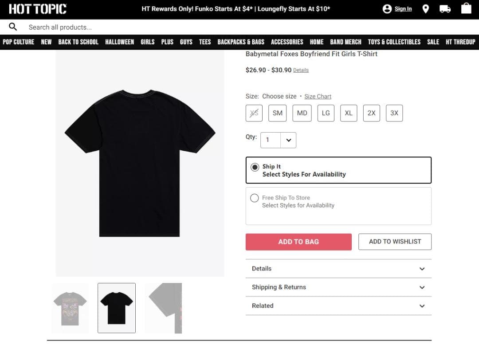Screen dimensions: 479x345
Task: Select the front-view shirt thumbnail
Action: 70,308
